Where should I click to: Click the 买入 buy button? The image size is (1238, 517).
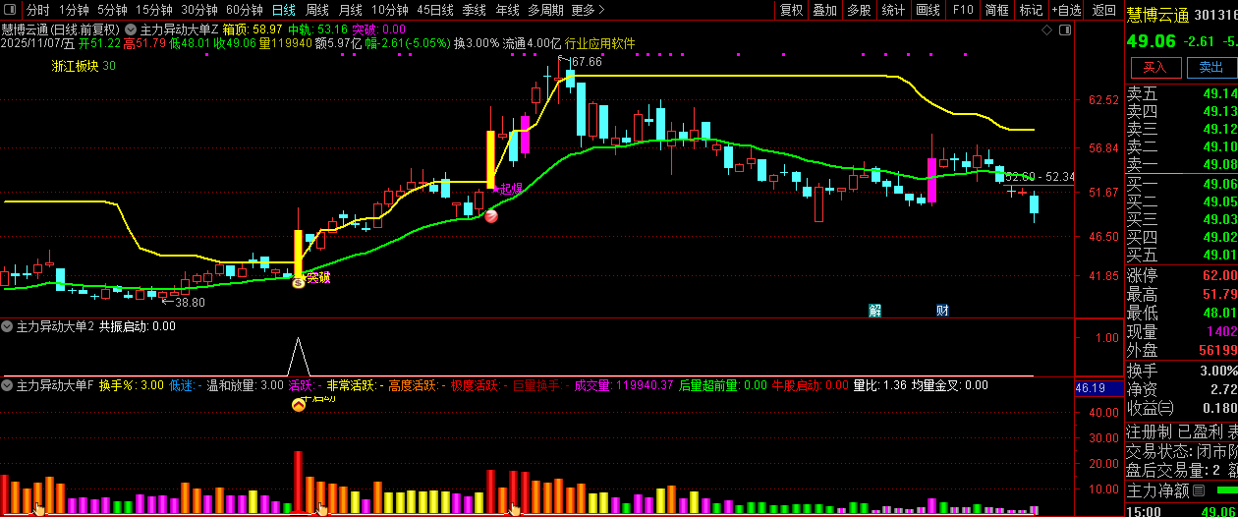(1154, 67)
